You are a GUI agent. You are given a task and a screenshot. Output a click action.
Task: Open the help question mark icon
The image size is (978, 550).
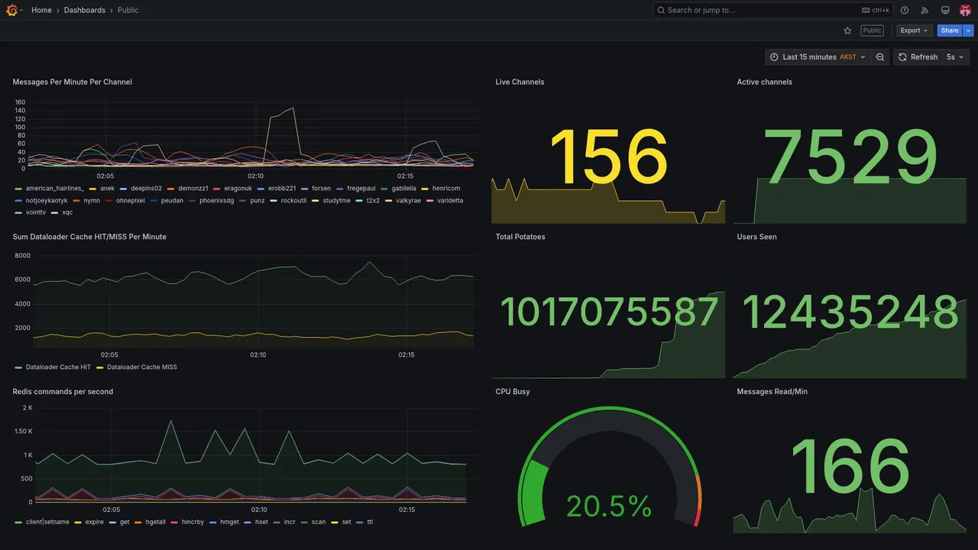coord(905,10)
